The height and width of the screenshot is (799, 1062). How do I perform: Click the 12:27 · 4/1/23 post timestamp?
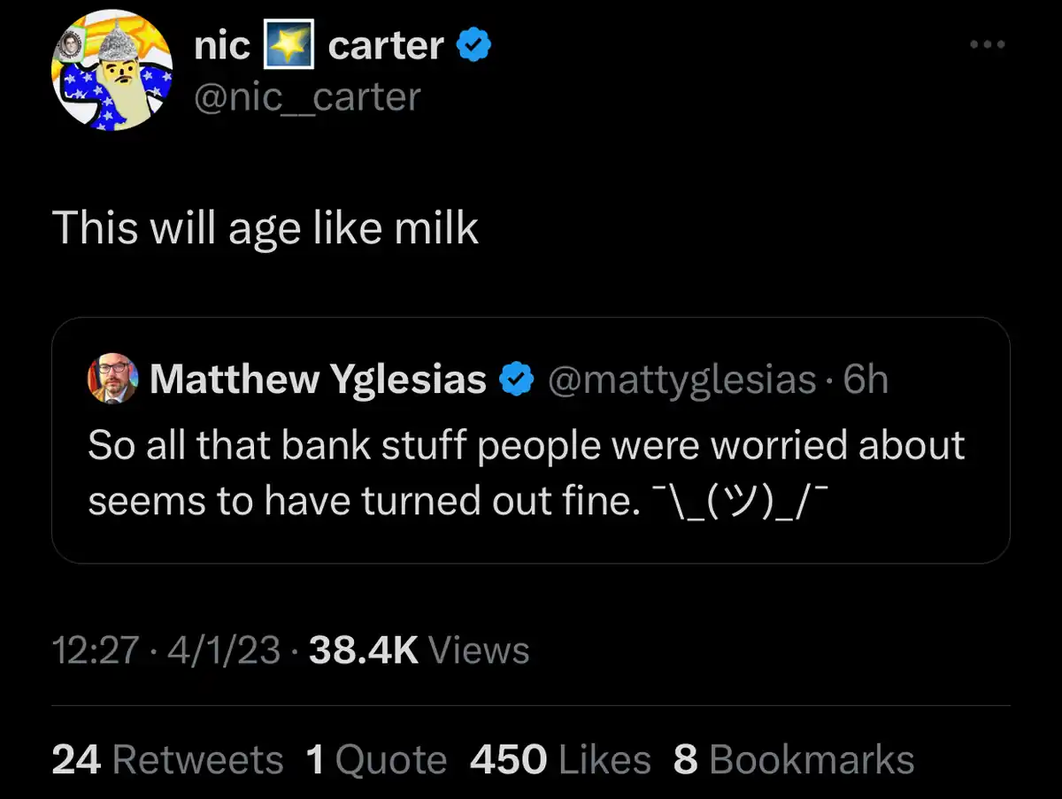click(x=165, y=650)
